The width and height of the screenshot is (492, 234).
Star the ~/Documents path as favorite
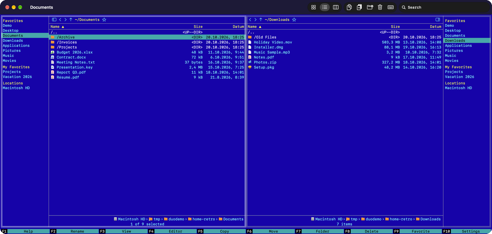pos(104,20)
